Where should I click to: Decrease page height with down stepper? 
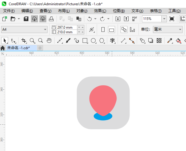pos(79,32)
